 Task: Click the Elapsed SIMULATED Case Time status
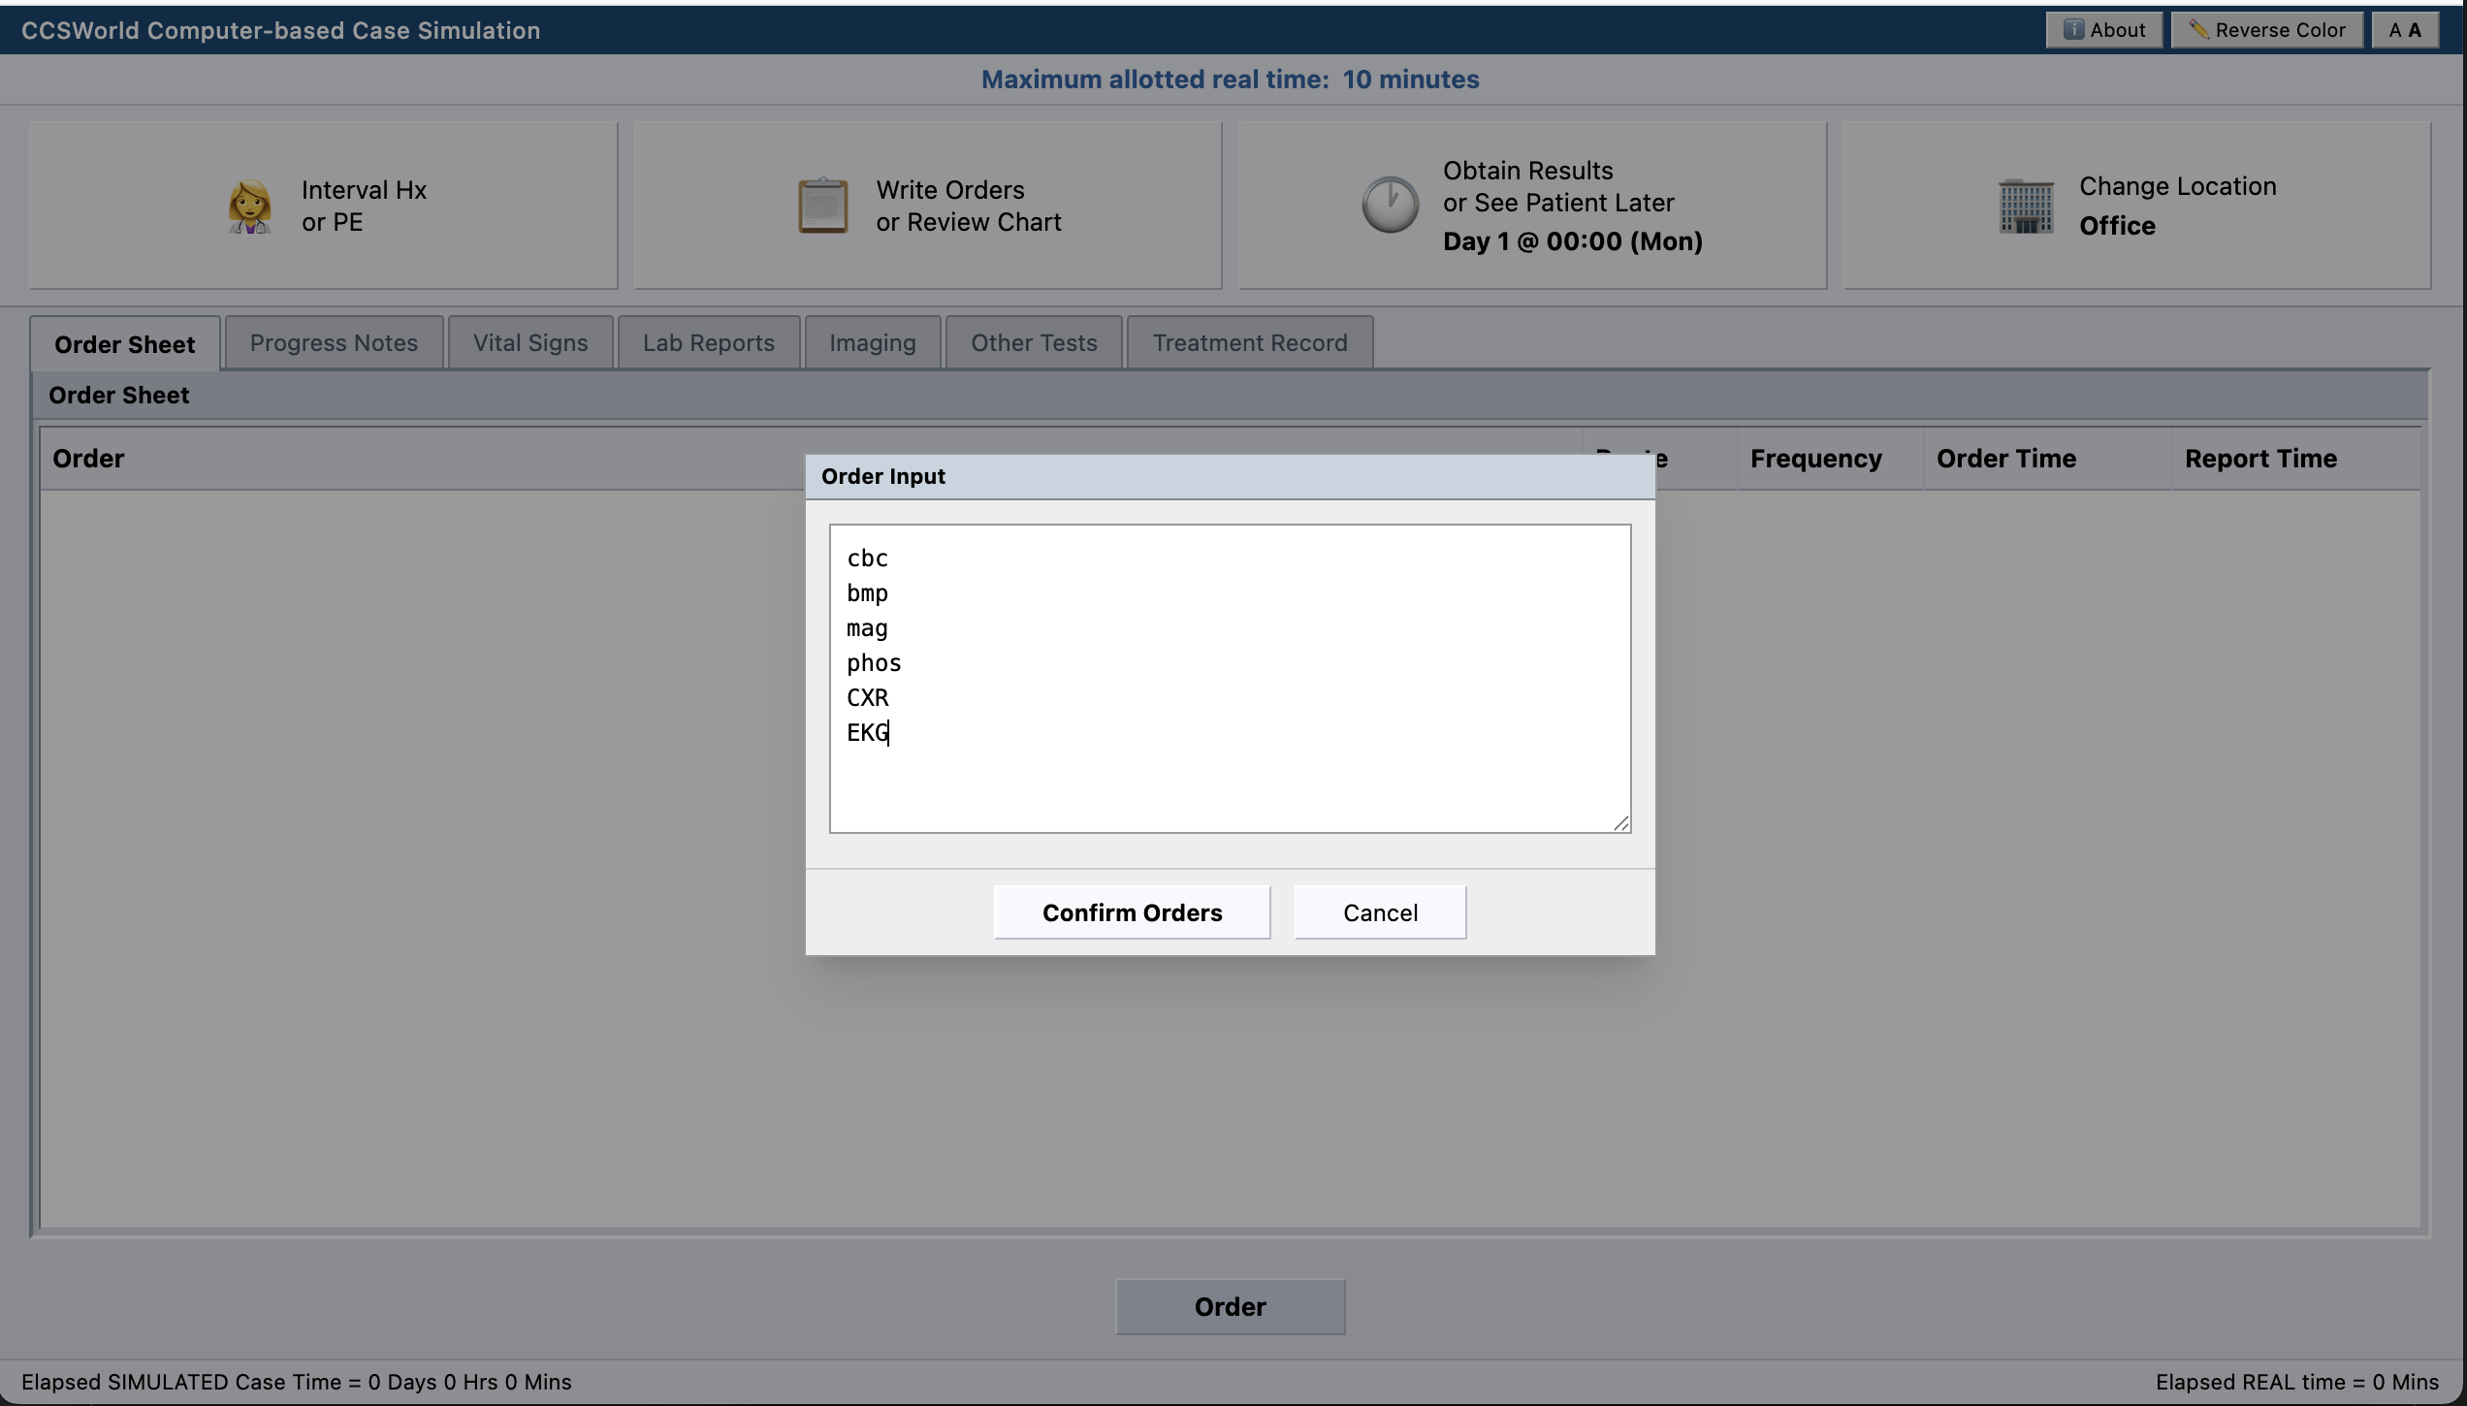pyautogui.click(x=297, y=1382)
